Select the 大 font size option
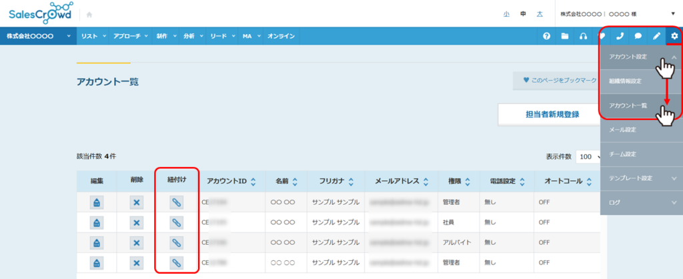The width and height of the screenshot is (683, 279). 540,13
